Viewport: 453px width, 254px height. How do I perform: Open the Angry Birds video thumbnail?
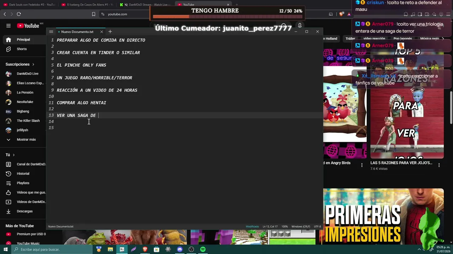[345, 104]
